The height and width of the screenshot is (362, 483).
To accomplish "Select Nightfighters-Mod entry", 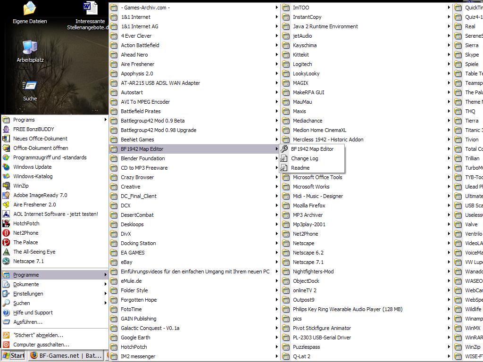I will click(366, 271).
